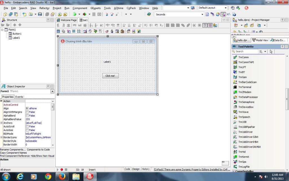
Task: Open the CnPack menu
Action: point(131,8)
